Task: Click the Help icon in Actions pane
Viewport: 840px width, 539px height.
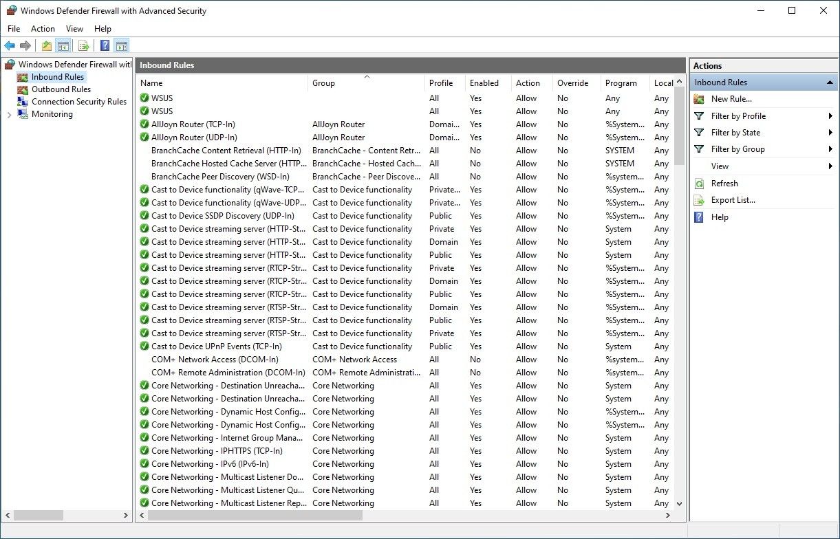Action: pyautogui.click(x=699, y=217)
